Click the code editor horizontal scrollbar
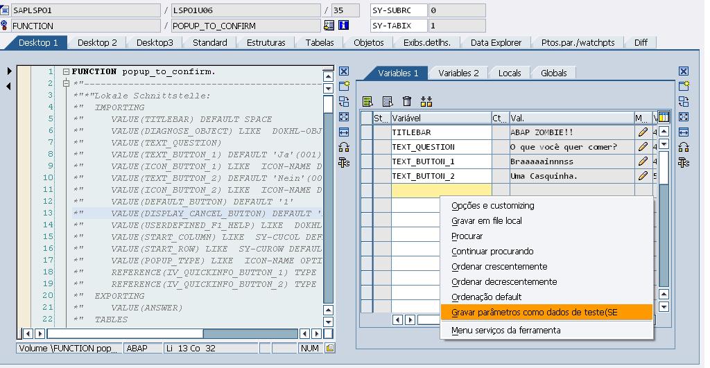Screen dimensions: 710x368 pos(173,334)
